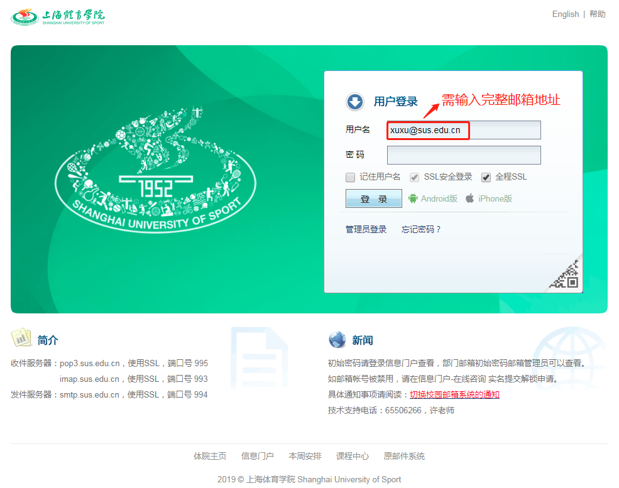Click the SSL安全登录 checkbox
Screen dimensions: 619x488
coord(414,177)
